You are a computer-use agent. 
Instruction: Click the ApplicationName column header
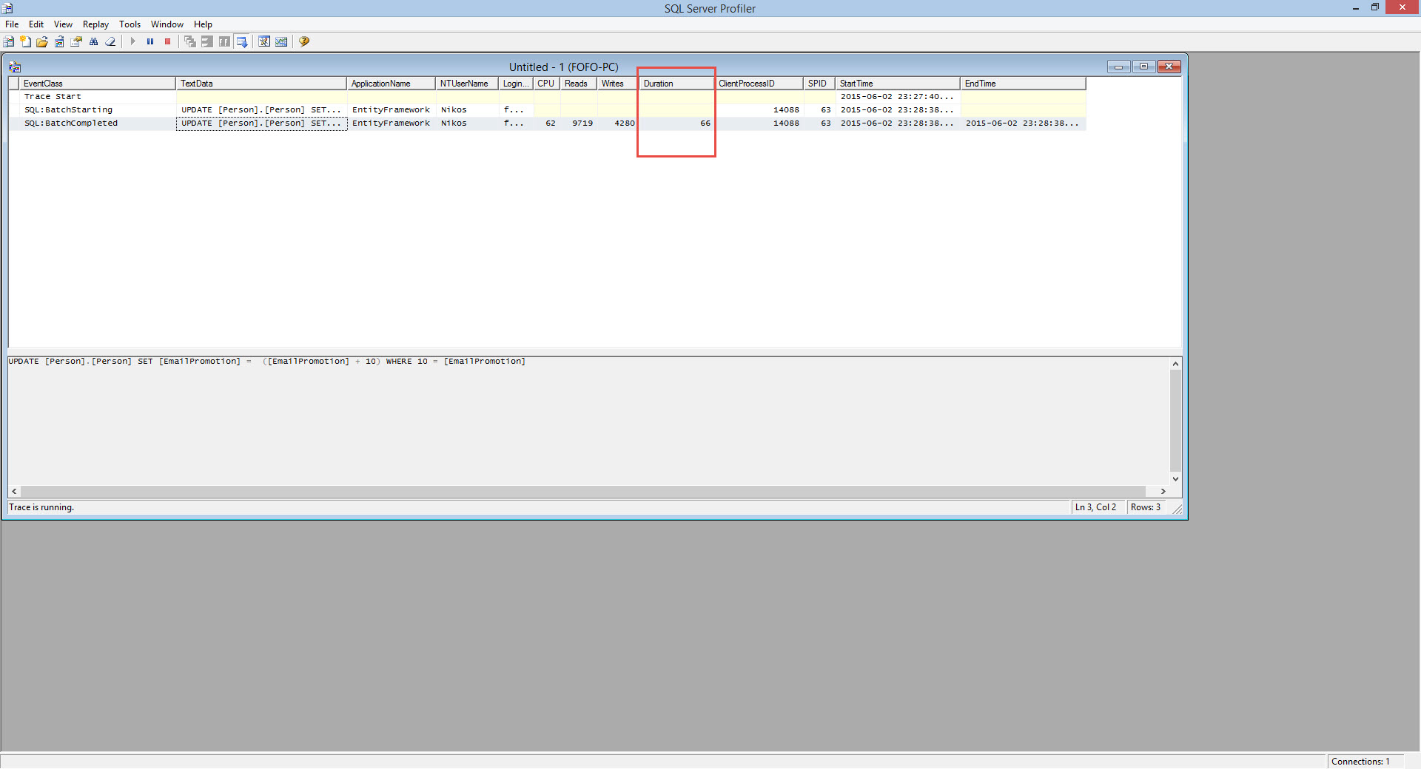coord(392,84)
